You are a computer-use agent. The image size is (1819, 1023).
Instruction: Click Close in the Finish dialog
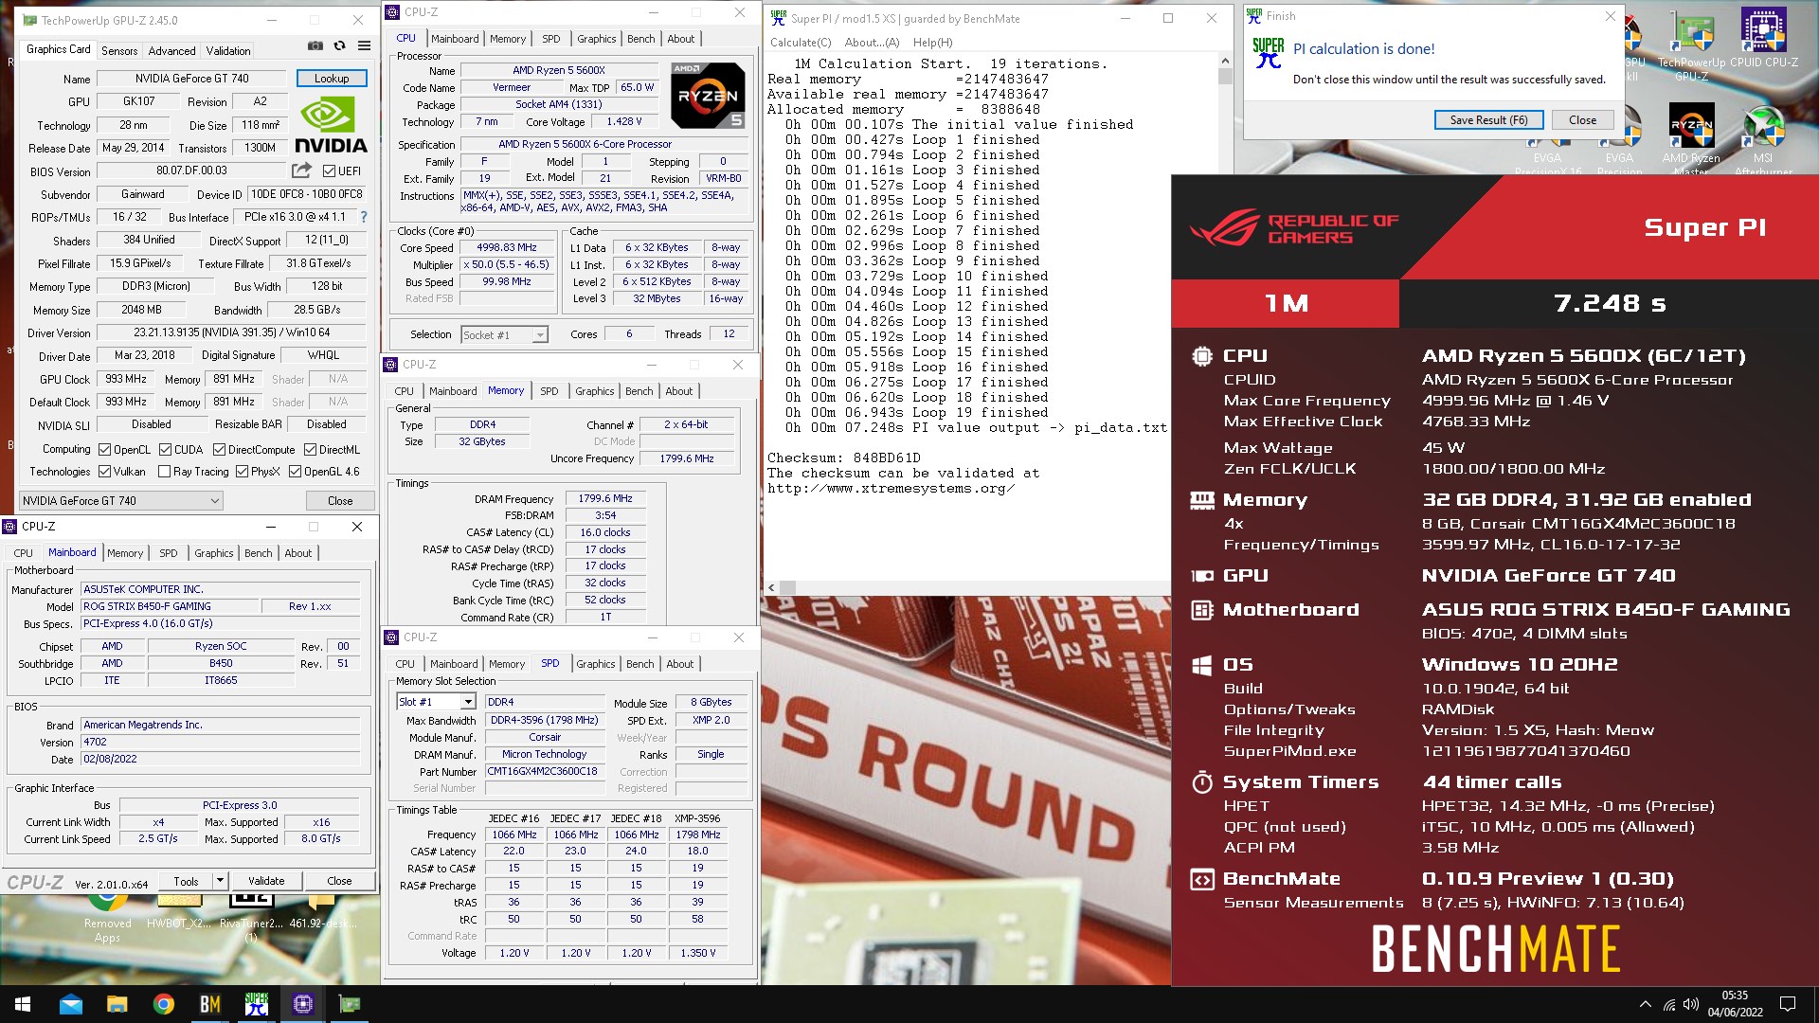(1582, 120)
